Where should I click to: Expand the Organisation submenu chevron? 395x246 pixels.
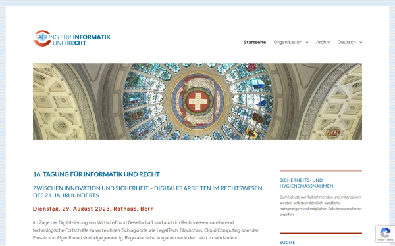coord(307,43)
